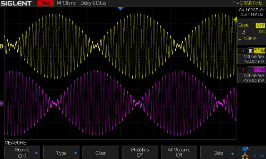Select the blue trigger position marker
This screenshot has width=266, height=159.
pos(120,8)
